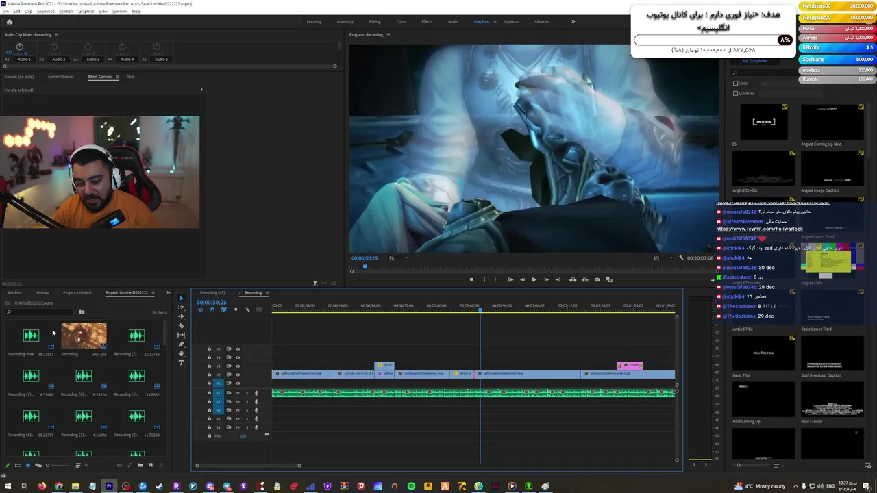
Task: Select the Slip tool
Action: point(181,335)
